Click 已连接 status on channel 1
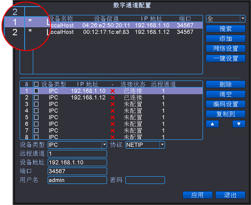 coord(133,91)
